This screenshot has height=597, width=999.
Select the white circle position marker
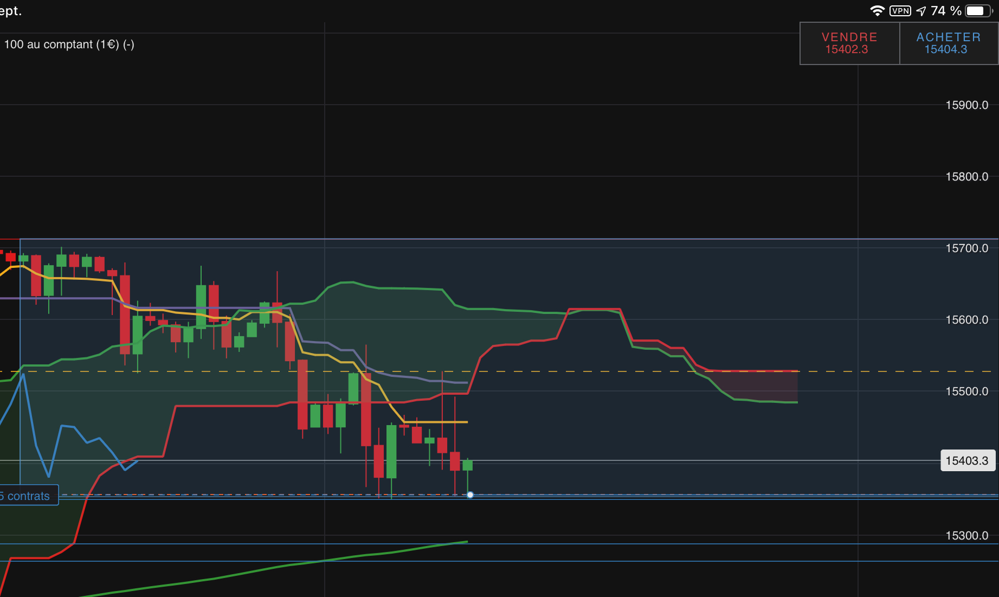[x=470, y=495]
